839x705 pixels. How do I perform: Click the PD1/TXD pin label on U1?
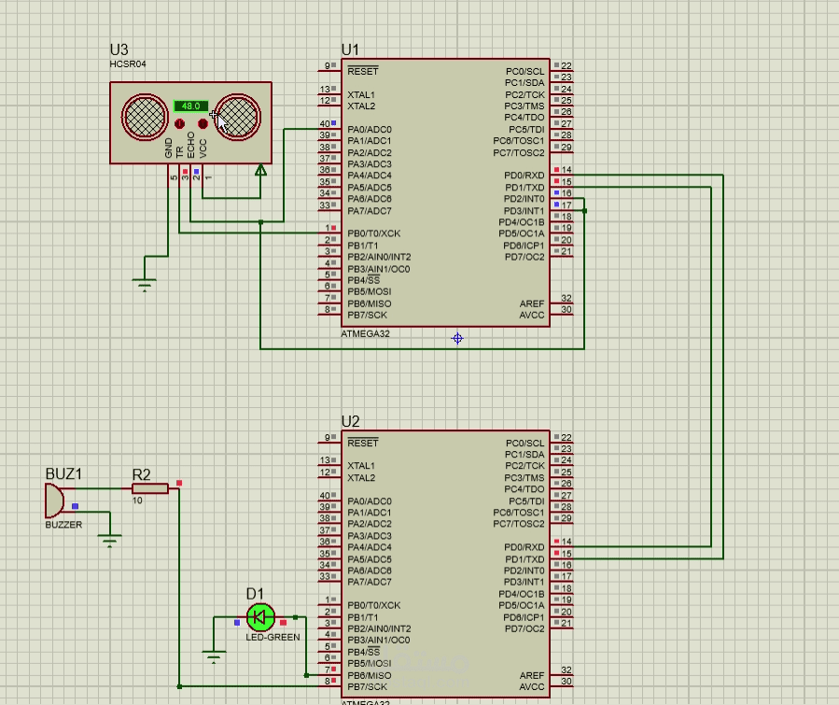click(x=524, y=188)
